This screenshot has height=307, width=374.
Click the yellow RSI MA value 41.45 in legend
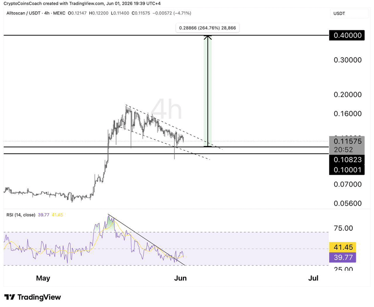[57, 215]
